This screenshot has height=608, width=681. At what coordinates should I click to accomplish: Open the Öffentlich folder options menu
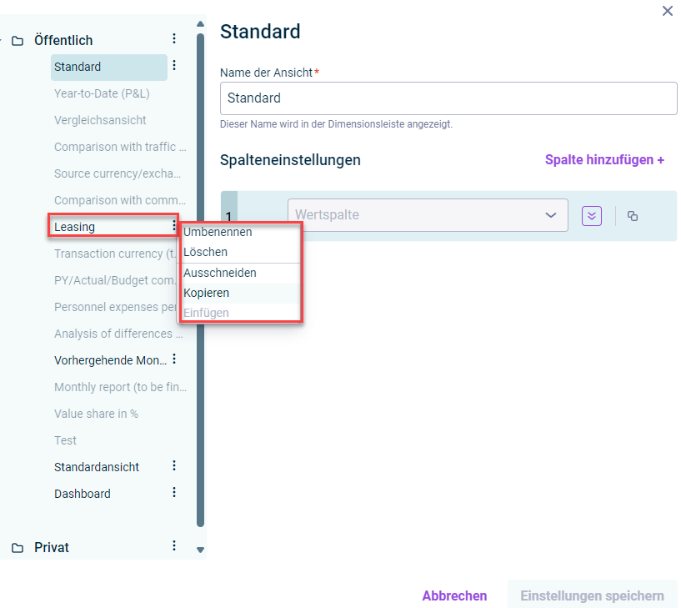pos(174,38)
